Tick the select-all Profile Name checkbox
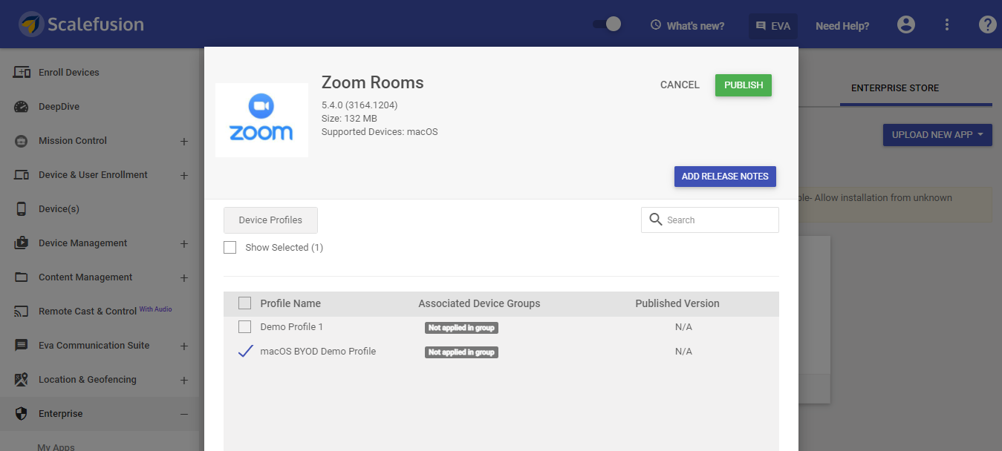The width and height of the screenshot is (1002, 451). [244, 303]
